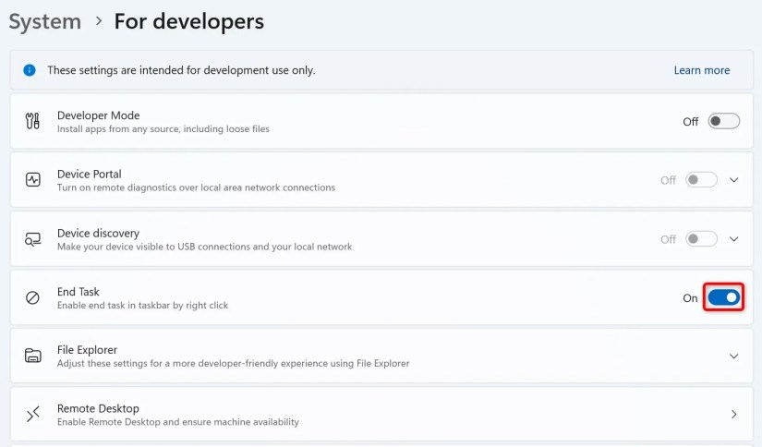This screenshot has width=762, height=447.
Task: Open Remote Desktop page via arrow
Action: 734,415
